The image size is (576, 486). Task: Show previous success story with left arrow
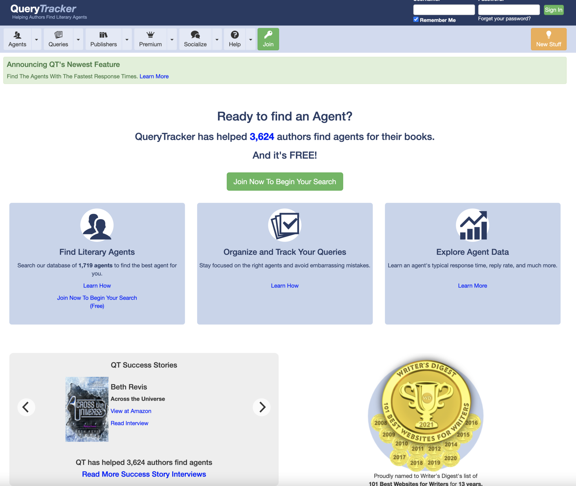click(x=26, y=407)
